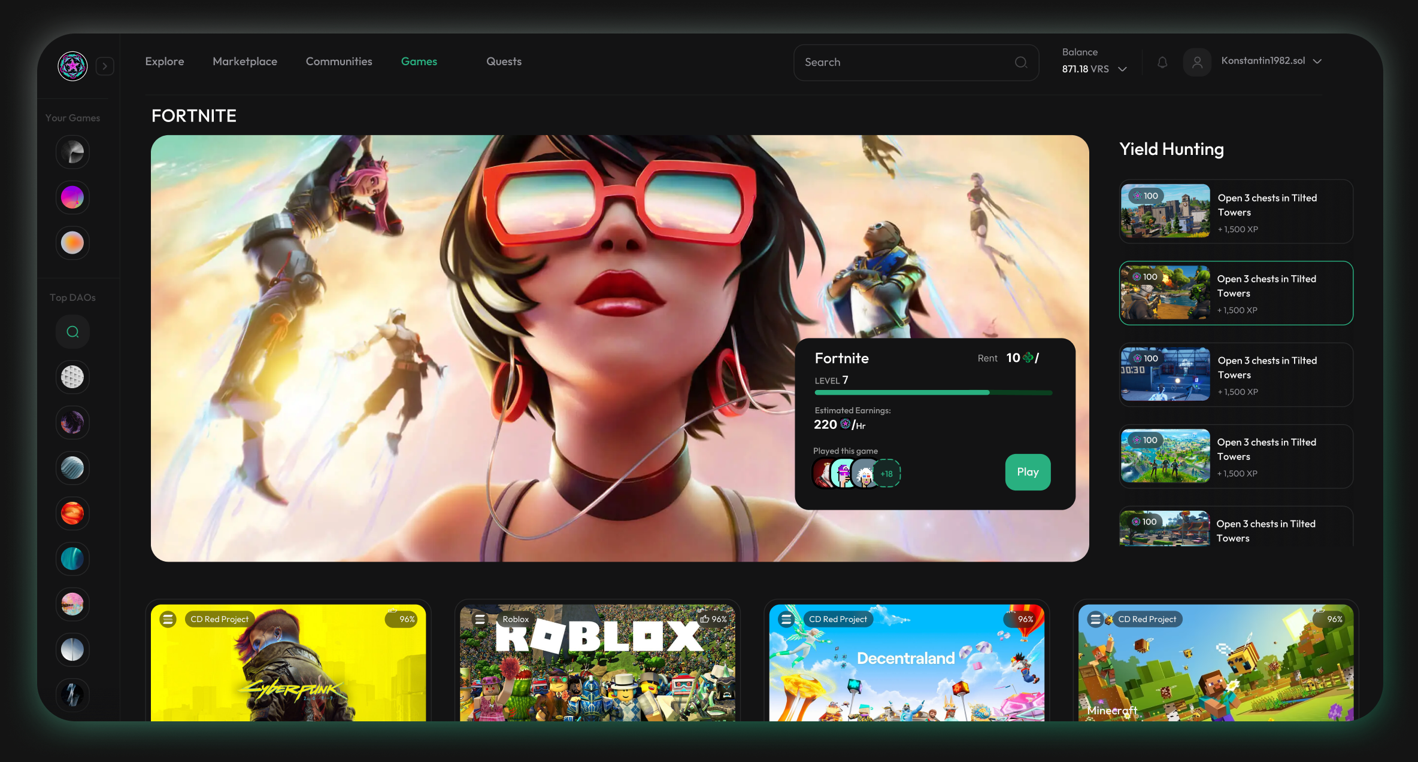Screen dimensions: 1418x762
Task: Click the FORTNITE page heading
Action: (x=194, y=115)
